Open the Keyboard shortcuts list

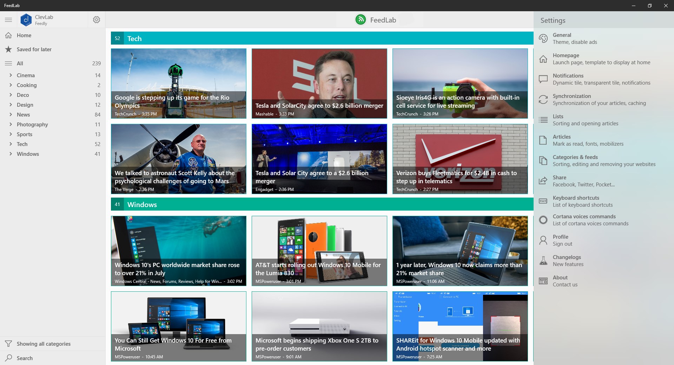543,201
